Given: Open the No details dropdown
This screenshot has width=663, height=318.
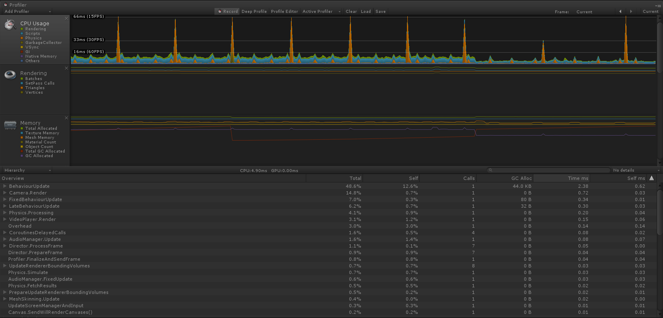Looking at the screenshot, I should [x=636, y=170].
